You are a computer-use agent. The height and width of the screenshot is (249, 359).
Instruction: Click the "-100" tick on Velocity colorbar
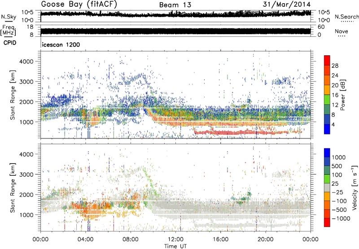click(x=339, y=201)
